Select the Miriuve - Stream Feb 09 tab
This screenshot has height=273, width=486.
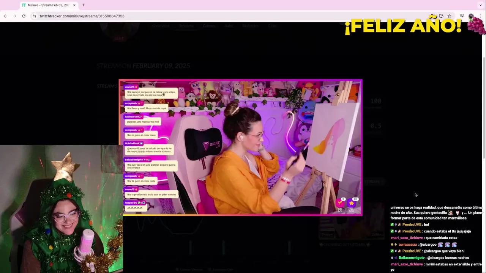pyautogui.click(x=49, y=5)
